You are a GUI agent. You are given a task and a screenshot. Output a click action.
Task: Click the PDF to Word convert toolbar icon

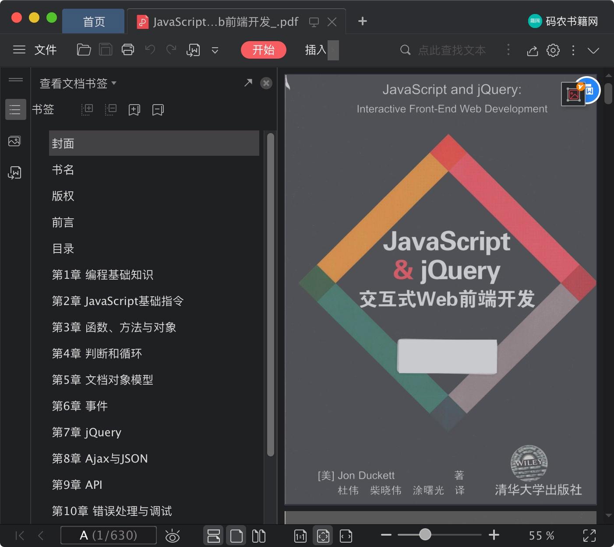click(x=193, y=50)
